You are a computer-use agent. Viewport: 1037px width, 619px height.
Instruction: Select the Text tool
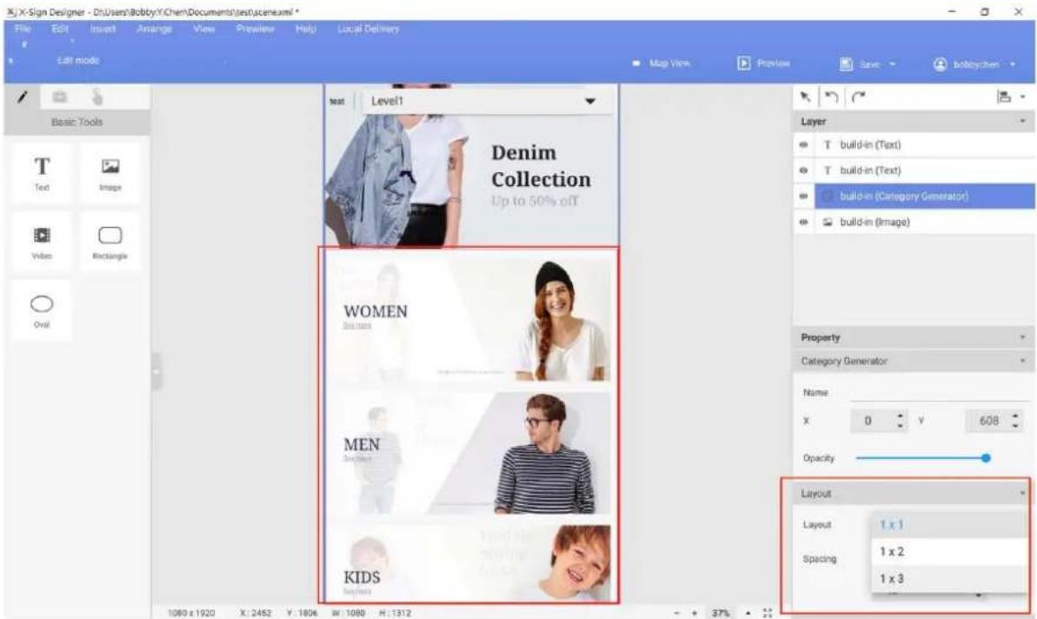(42, 173)
